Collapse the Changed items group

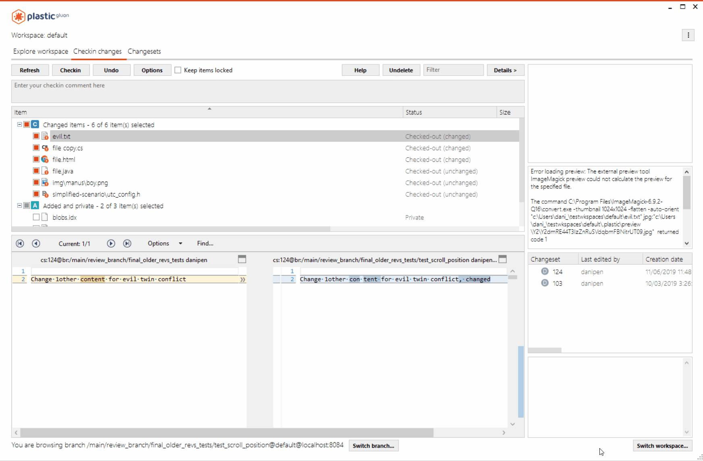pyautogui.click(x=19, y=124)
